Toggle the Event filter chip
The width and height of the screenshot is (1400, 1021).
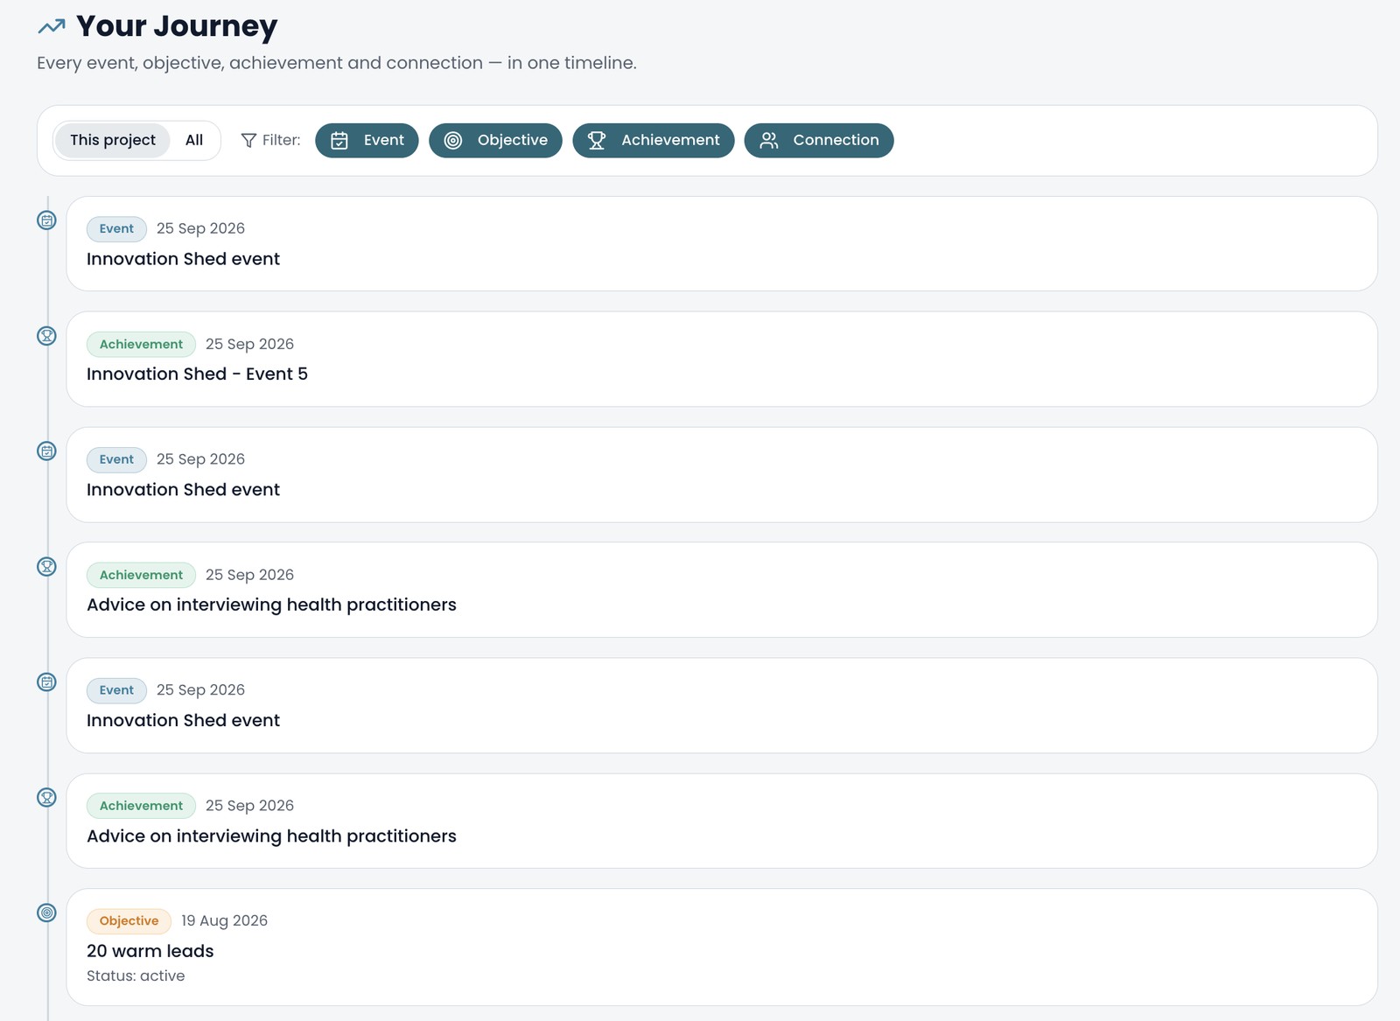tap(367, 140)
